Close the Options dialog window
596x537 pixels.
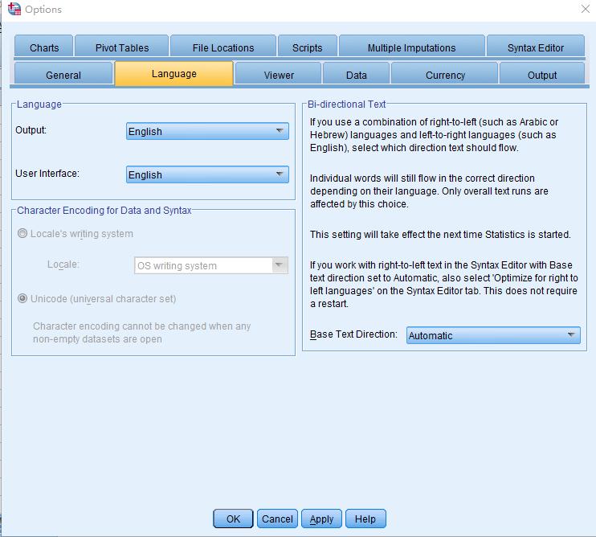tap(586, 9)
